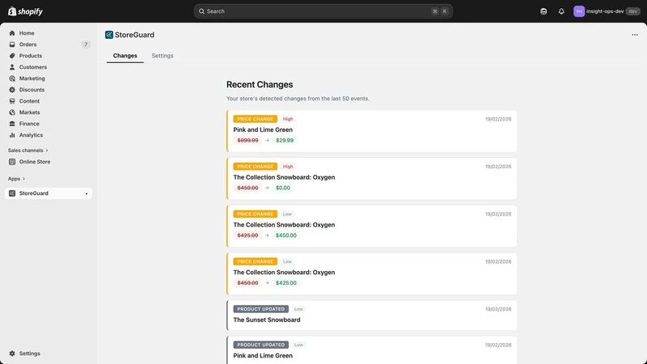
Task: Click the dev badge beside account name
Action: point(632,11)
